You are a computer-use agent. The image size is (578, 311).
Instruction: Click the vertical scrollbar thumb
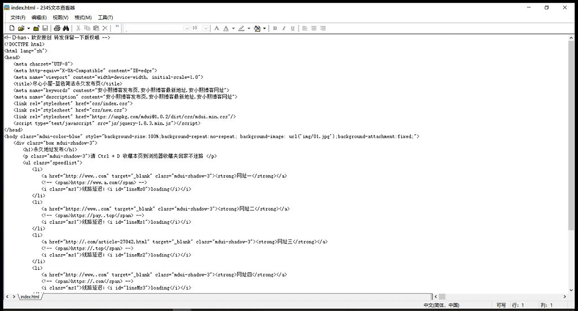(571, 135)
